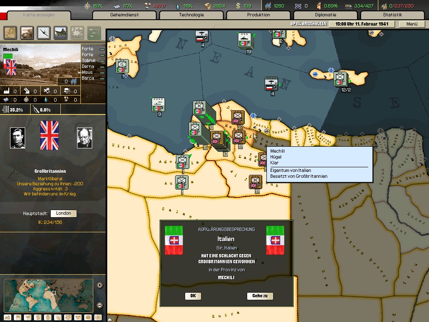Open the air units plane icon

pyautogui.click(x=44, y=32)
